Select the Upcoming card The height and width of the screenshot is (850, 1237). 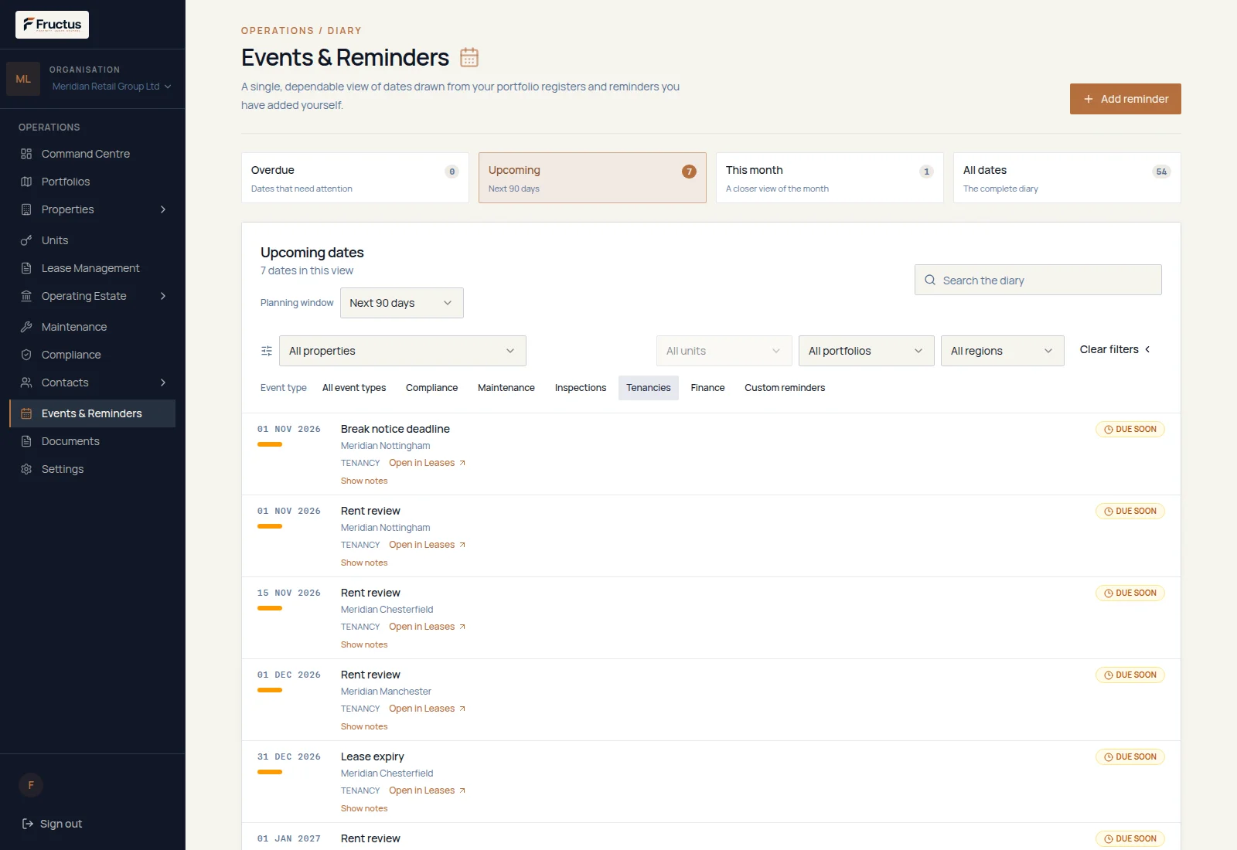[x=592, y=178]
